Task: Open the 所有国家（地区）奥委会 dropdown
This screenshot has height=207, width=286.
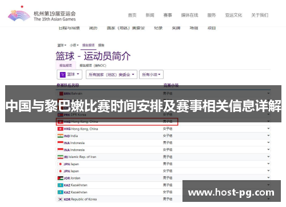Action: 112,74
